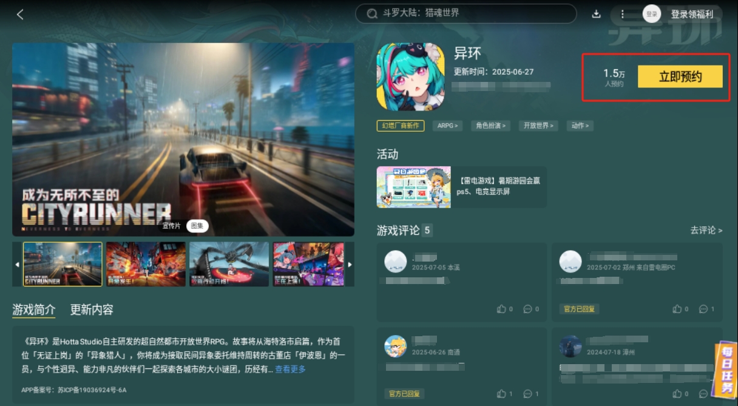The width and height of the screenshot is (738, 406).
Task: Click the APP备案号 苏ICP备19036924号-6A text
Action: point(73,390)
